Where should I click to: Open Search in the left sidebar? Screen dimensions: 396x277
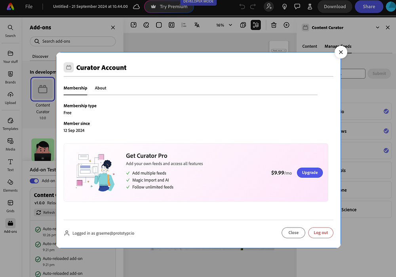point(10,31)
